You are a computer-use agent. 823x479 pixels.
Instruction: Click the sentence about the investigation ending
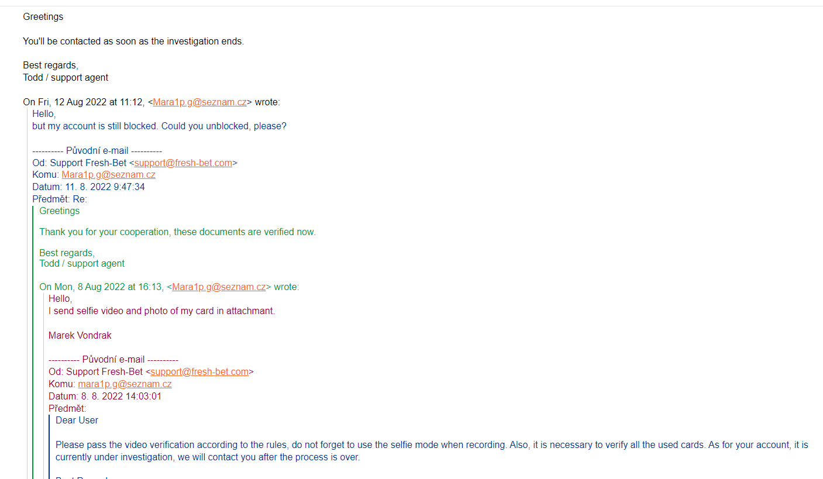coord(133,42)
